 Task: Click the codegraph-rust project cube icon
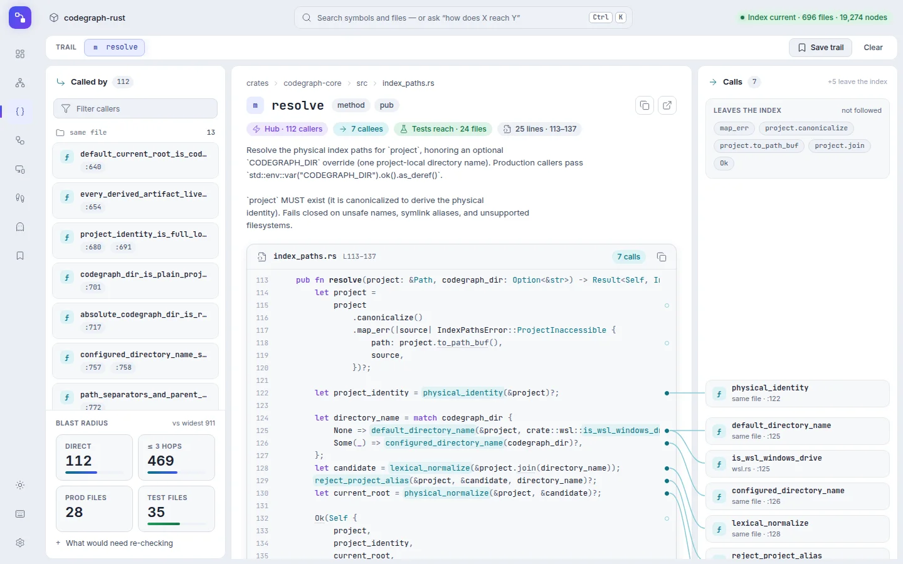54,18
